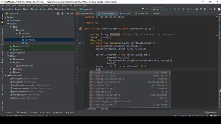Open the Favorites side tab
Viewport: 221px width, 124px height.
tap(2, 89)
